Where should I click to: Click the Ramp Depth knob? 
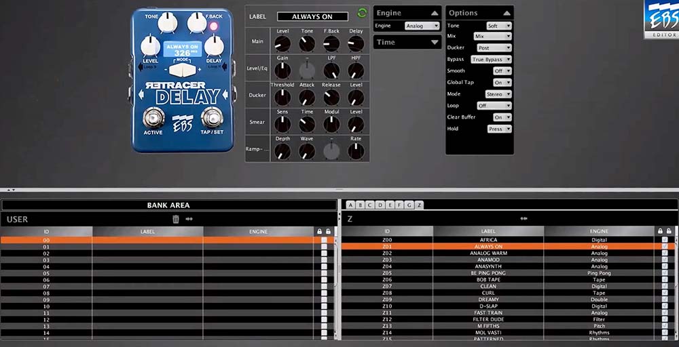(x=282, y=151)
